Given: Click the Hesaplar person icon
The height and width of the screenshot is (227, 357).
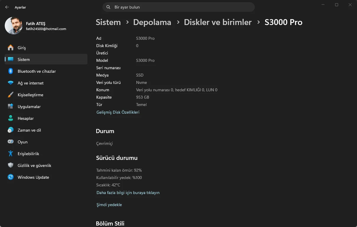Looking at the screenshot, I should (x=11, y=118).
